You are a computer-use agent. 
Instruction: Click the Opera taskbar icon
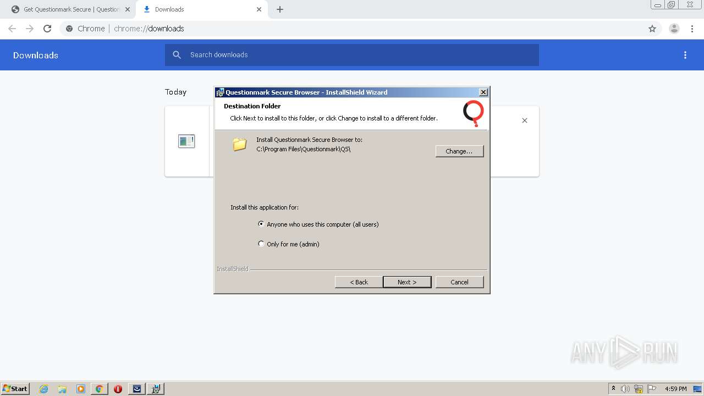tap(118, 389)
